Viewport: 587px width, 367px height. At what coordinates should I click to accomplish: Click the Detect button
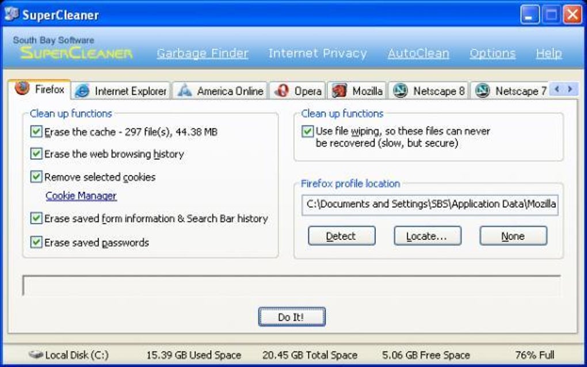click(x=341, y=236)
